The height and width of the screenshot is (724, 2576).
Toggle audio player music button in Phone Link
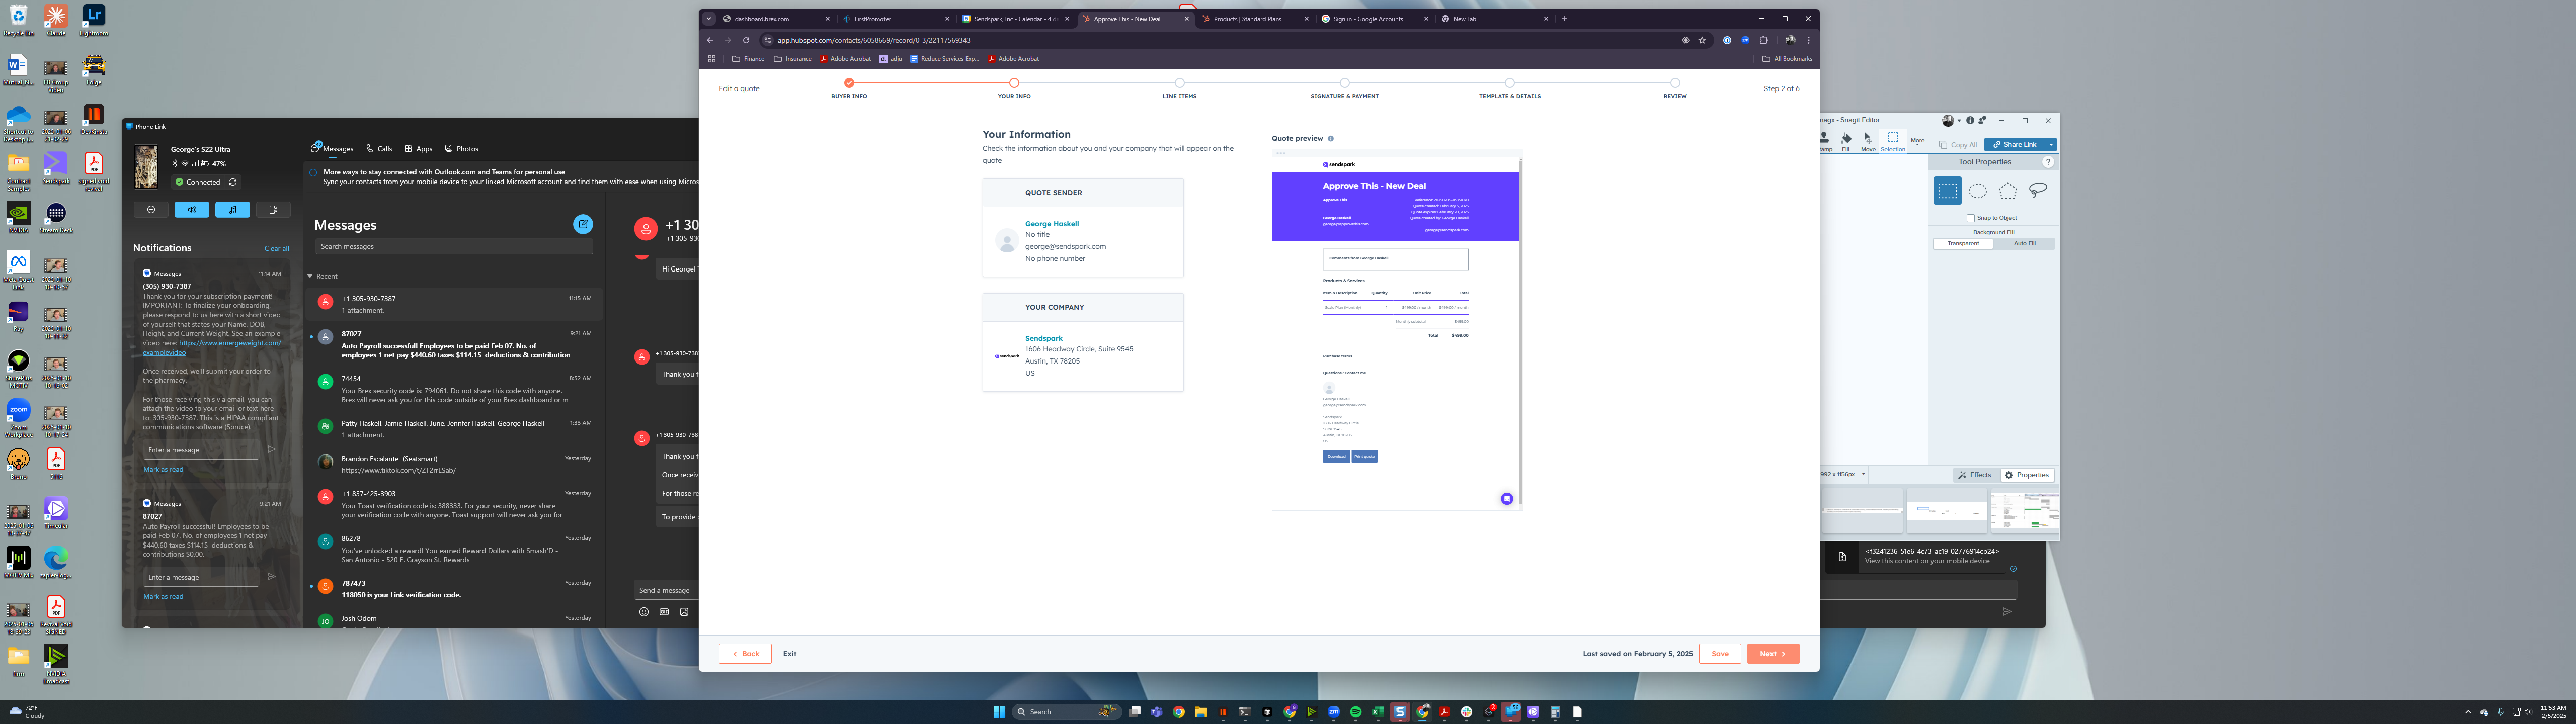[233, 209]
